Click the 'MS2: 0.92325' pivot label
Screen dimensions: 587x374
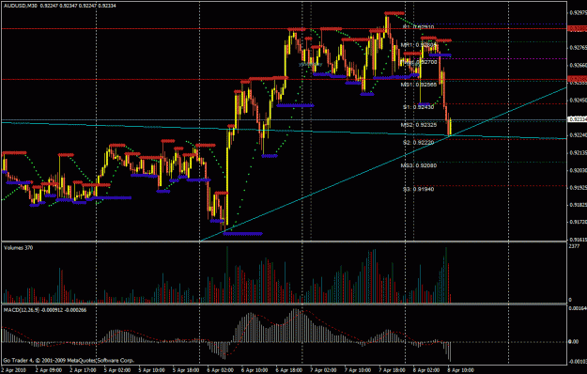click(419, 125)
